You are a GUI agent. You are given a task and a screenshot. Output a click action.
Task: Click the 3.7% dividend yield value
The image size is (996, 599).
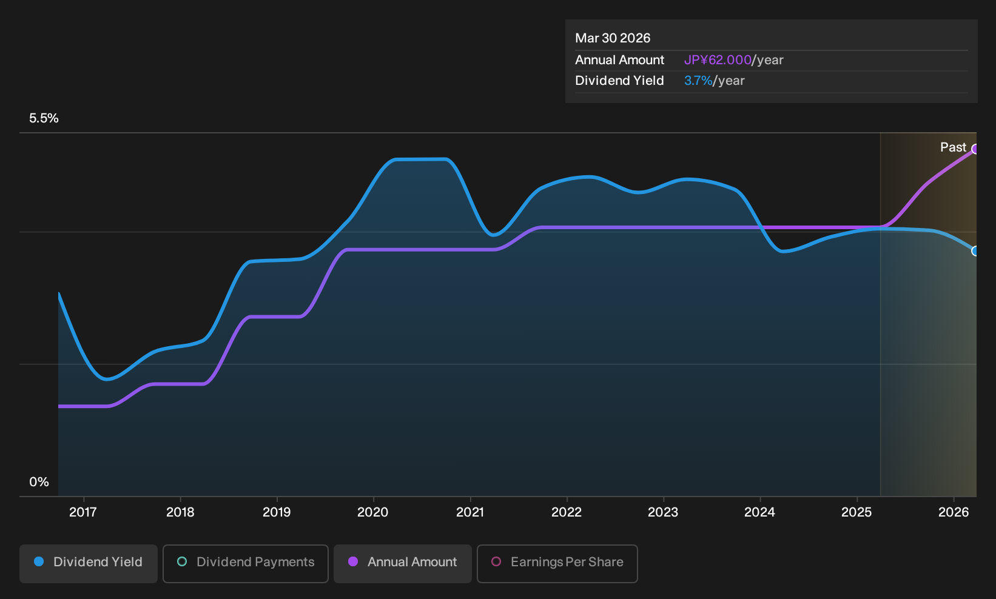pyautogui.click(x=698, y=81)
